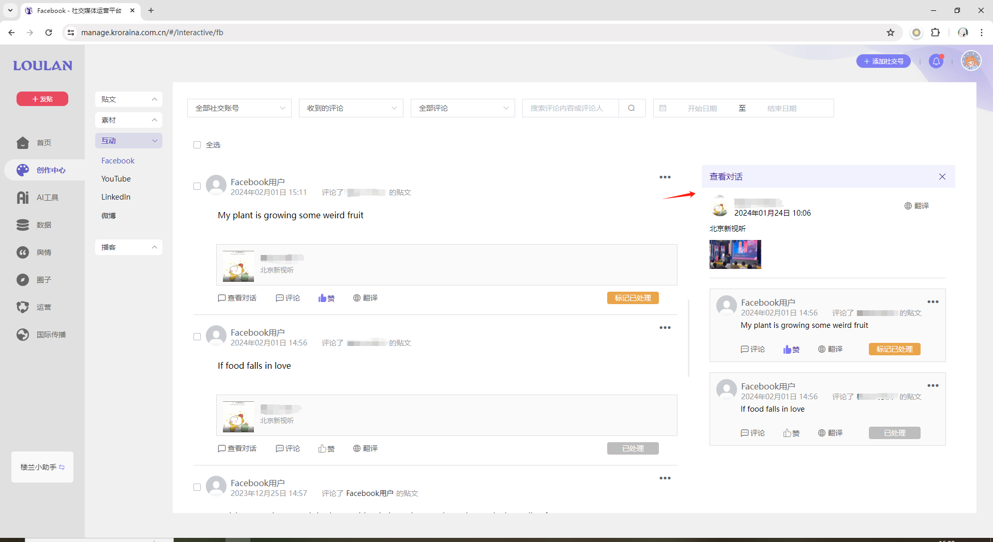Viewport: 993px width, 542px height.
Task: Close the 查看对话 panel
Action: (942, 177)
